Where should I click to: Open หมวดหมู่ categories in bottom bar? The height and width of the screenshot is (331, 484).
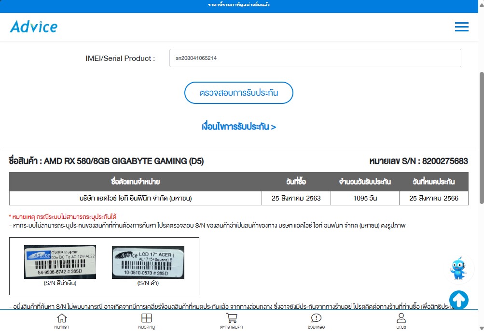coord(146,321)
